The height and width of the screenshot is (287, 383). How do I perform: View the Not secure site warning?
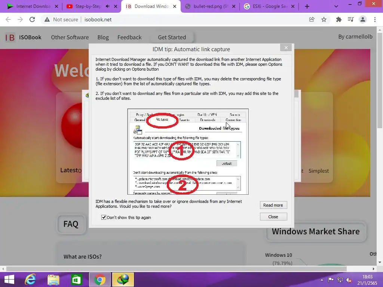point(61,19)
